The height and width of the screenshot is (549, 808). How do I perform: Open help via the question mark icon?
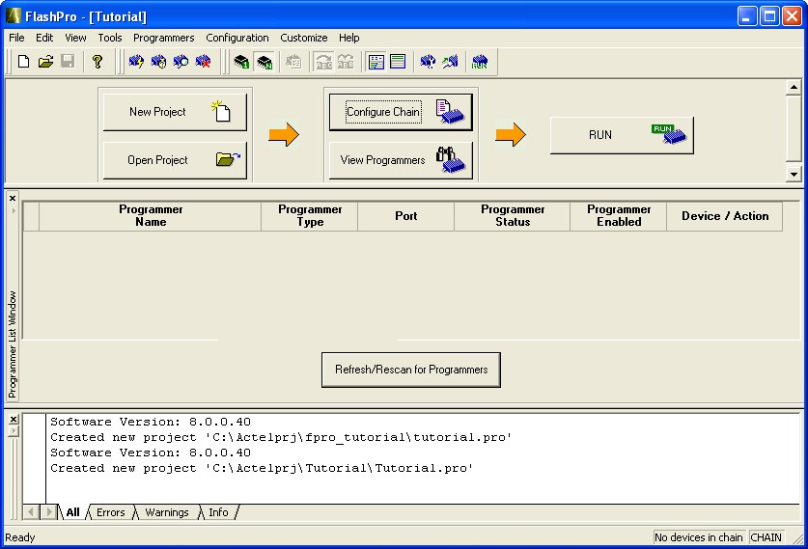98,62
